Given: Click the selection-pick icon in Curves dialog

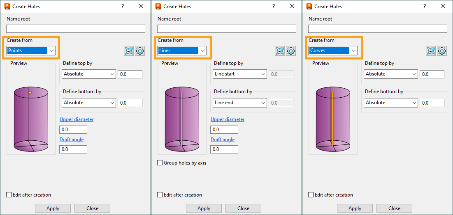Looking at the screenshot, I should point(431,51).
